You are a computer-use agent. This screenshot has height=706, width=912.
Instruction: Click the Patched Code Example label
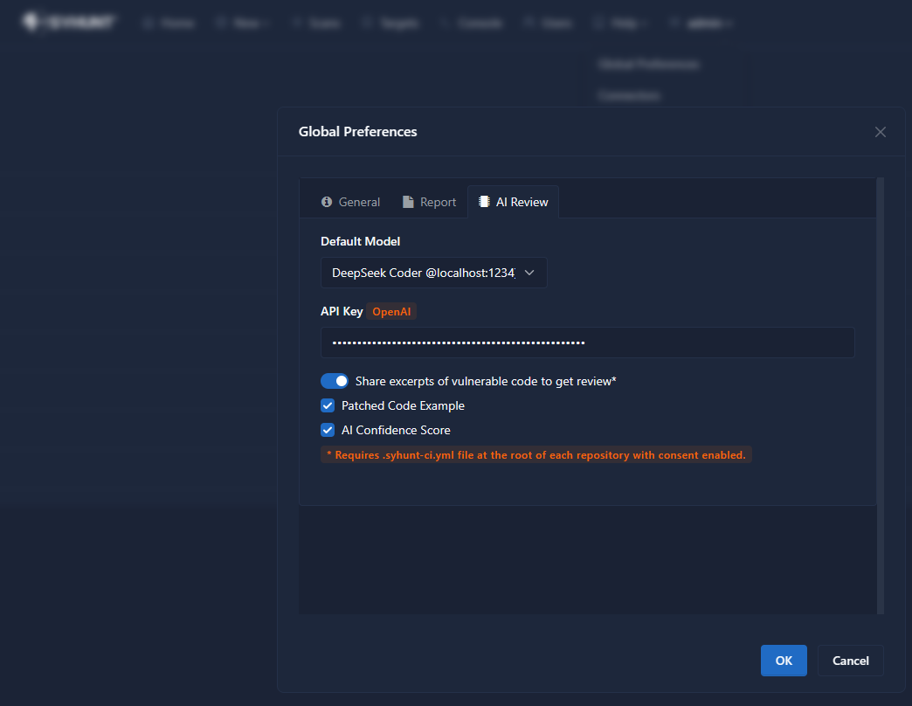click(x=403, y=405)
